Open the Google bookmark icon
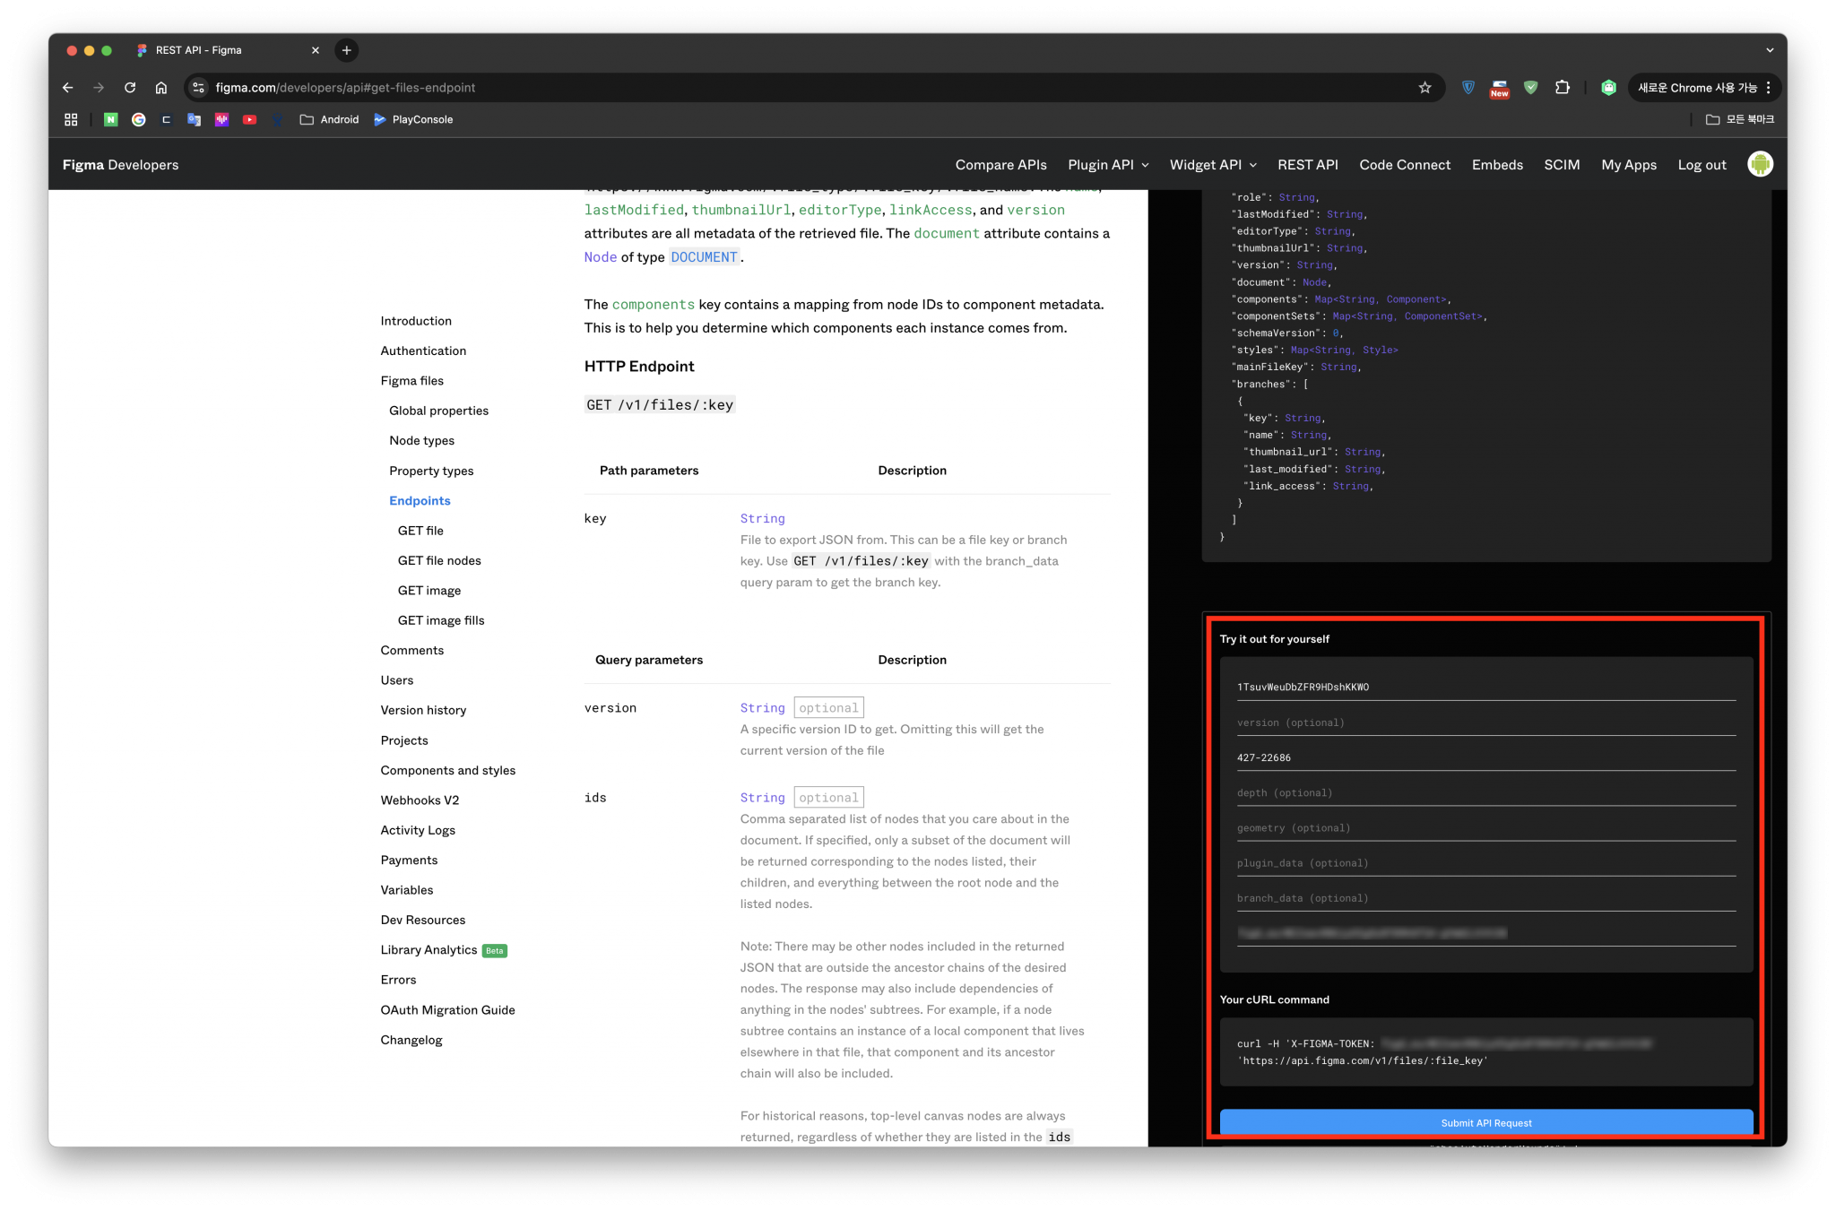The height and width of the screenshot is (1211, 1836). coord(138,119)
